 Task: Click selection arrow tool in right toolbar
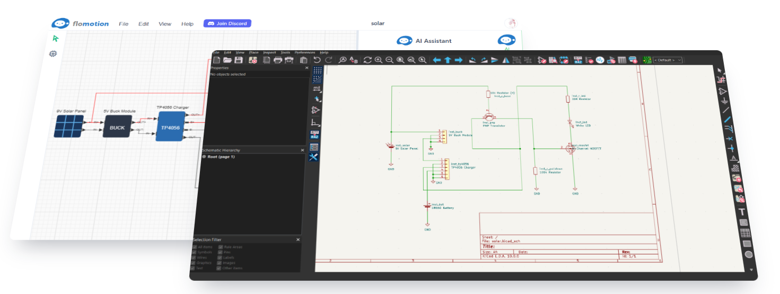[x=719, y=70]
